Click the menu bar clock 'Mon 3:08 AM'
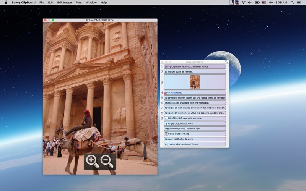Viewport: 306px width, 191px height. click(278, 3)
